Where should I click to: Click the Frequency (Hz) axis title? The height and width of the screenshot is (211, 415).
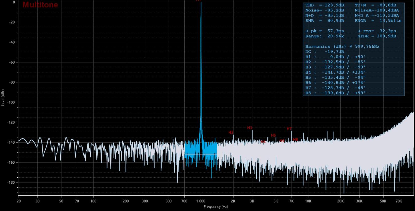(216, 206)
